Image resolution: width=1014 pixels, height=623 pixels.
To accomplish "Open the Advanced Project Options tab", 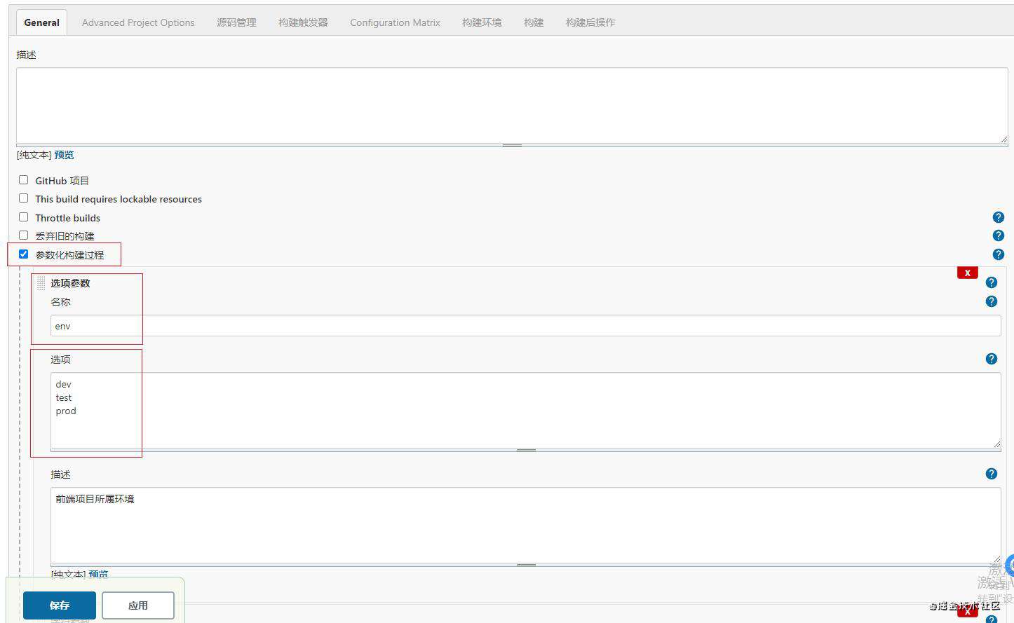I will [138, 22].
